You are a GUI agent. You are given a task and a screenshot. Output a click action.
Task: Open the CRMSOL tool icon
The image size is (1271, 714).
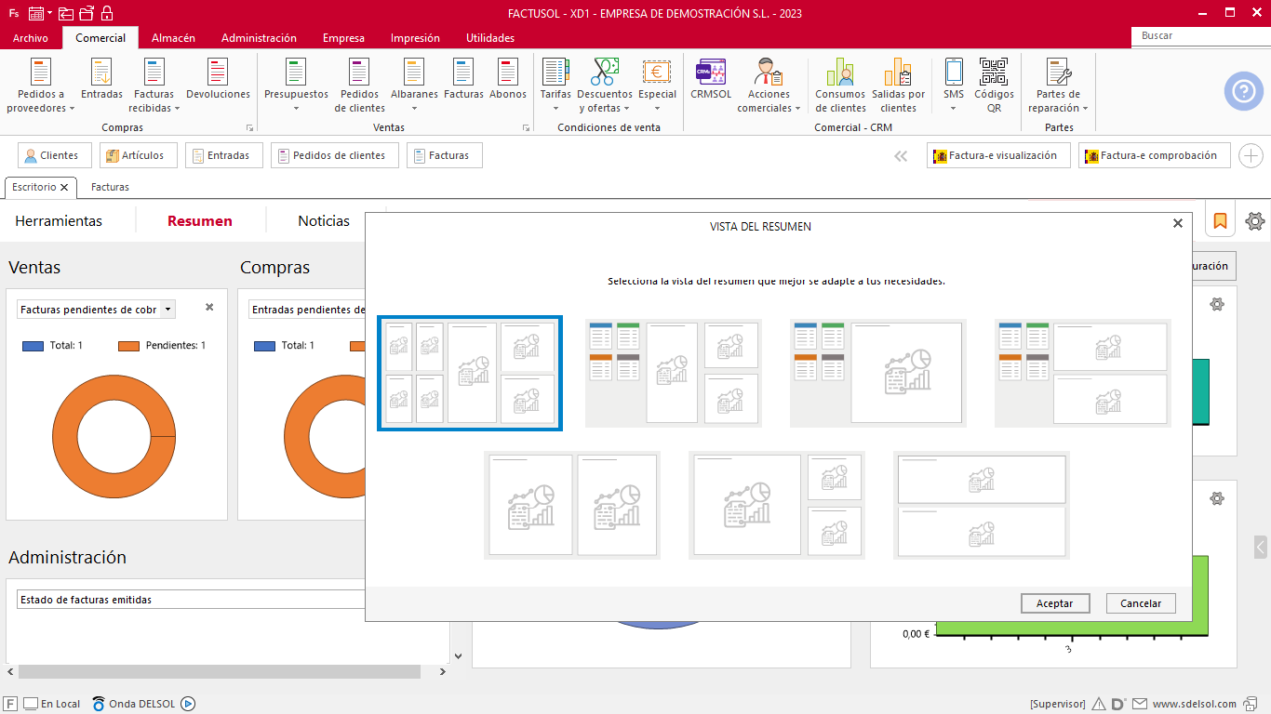[711, 73]
